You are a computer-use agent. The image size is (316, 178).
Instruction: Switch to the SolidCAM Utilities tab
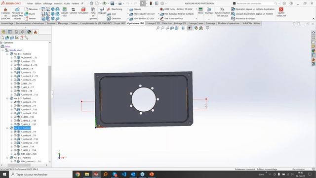pyautogui.click(x=251, y=23)
